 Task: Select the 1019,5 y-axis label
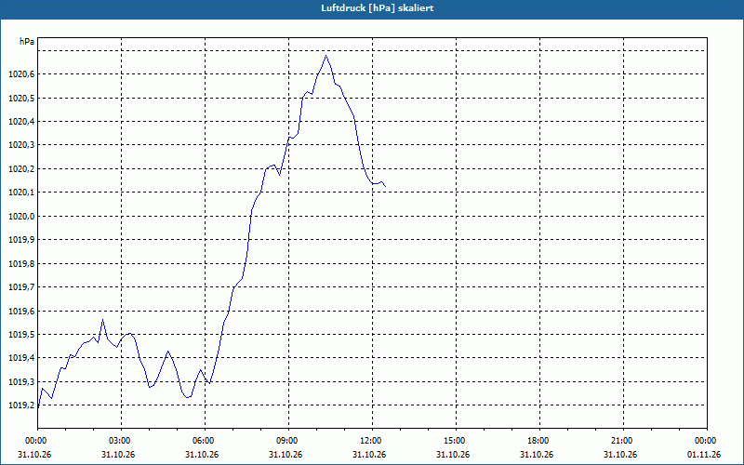[x=21, y=335]
